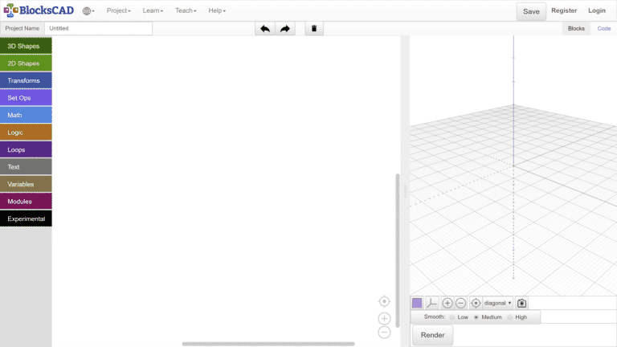Select Low smoothness option

(x=452, y=317)
